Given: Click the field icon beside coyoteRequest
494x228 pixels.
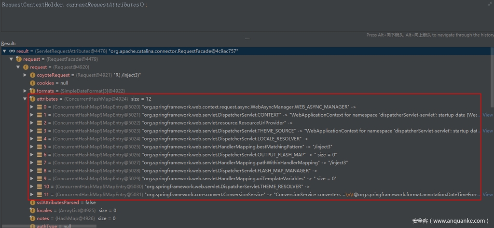Looking at the screenshot, I should pyautogui.click(x=33, y=75).
